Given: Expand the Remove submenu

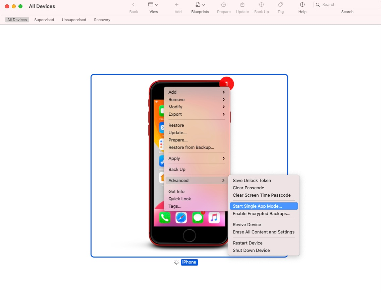Looking at the screenshot, I should 197,100.
